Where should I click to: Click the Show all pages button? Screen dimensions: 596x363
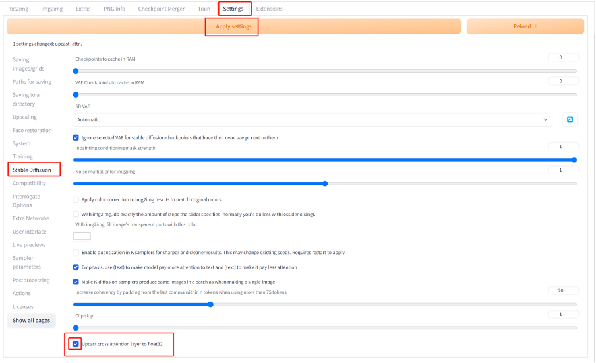pos(31,320)
